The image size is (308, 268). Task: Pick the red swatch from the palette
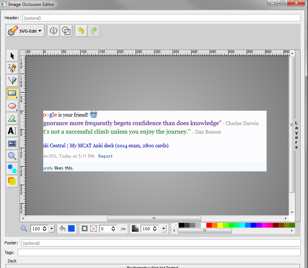(209, 225)
